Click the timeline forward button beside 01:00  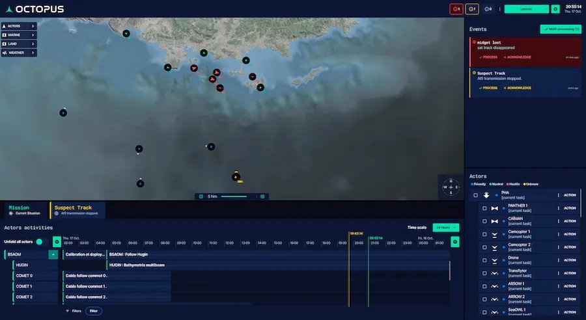455,242
